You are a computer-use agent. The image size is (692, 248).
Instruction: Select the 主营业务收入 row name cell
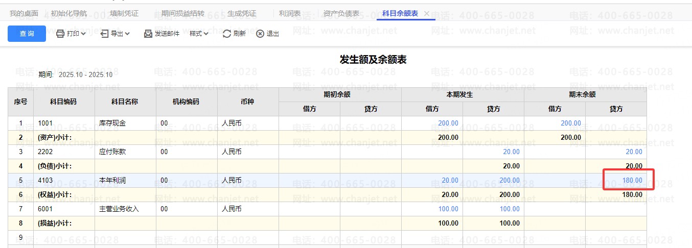coord(119,209)
